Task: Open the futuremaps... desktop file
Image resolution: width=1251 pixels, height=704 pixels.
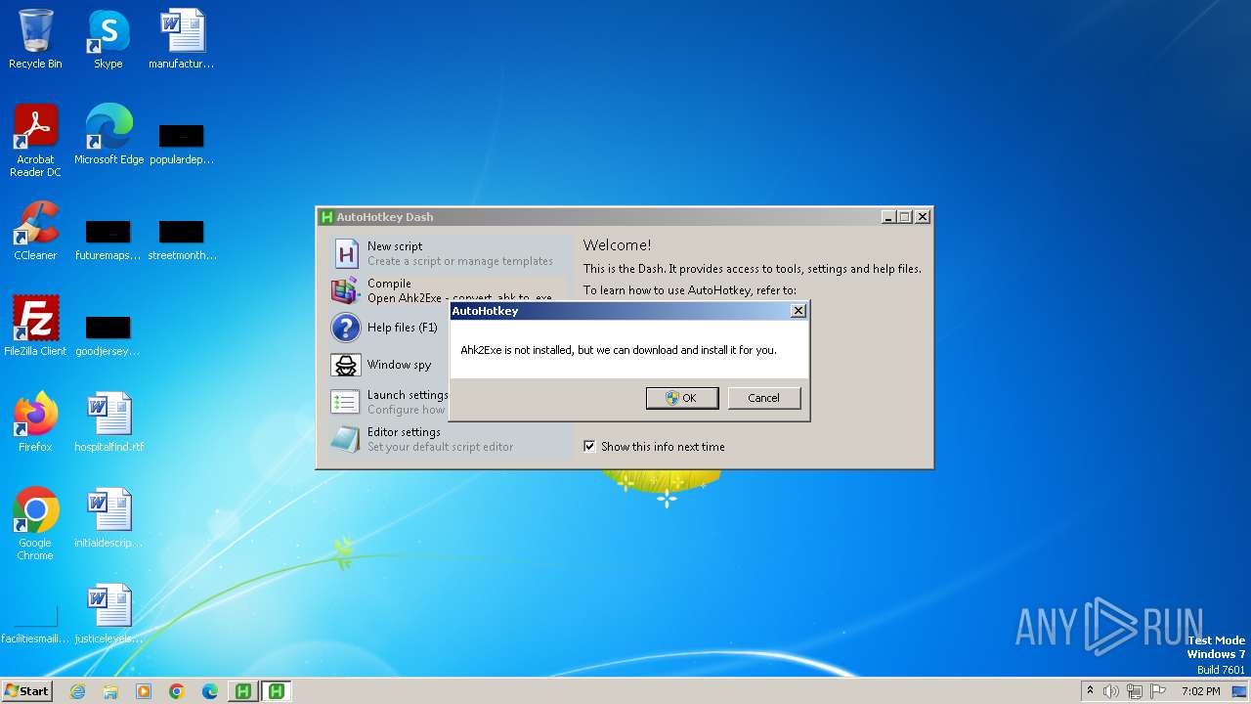Action: (108, 239)
